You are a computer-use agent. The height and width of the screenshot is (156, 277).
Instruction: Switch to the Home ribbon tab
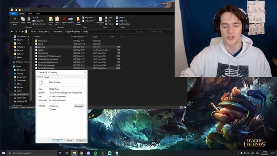click(x=22, y=13)
